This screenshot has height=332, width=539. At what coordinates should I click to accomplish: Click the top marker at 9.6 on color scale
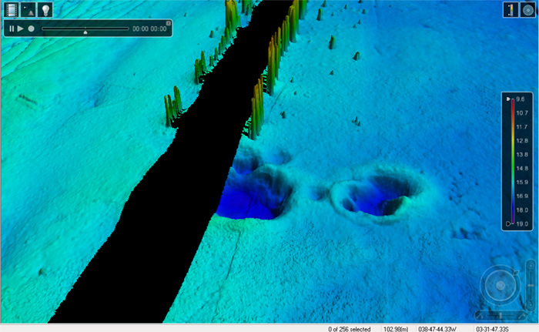[x=508, y=99]
